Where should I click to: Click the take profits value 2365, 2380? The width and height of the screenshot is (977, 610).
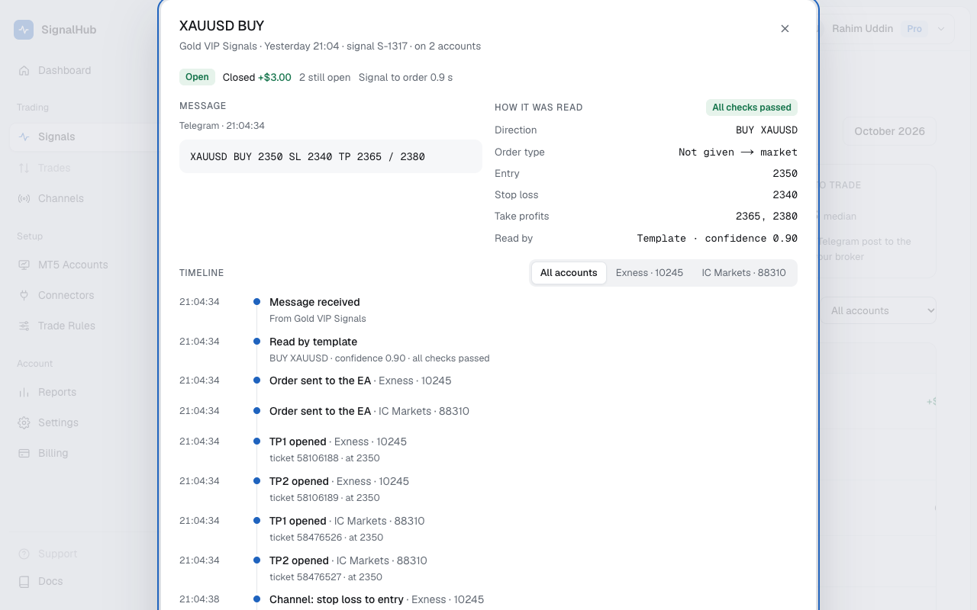click(766, 216)
